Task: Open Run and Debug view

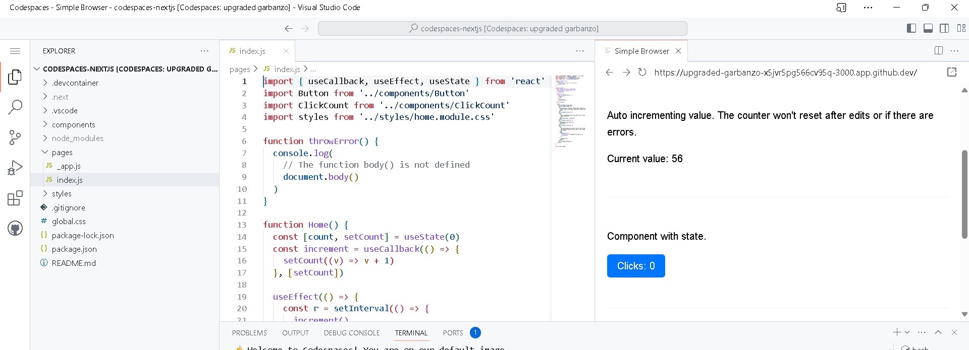Action: point(15,168)
